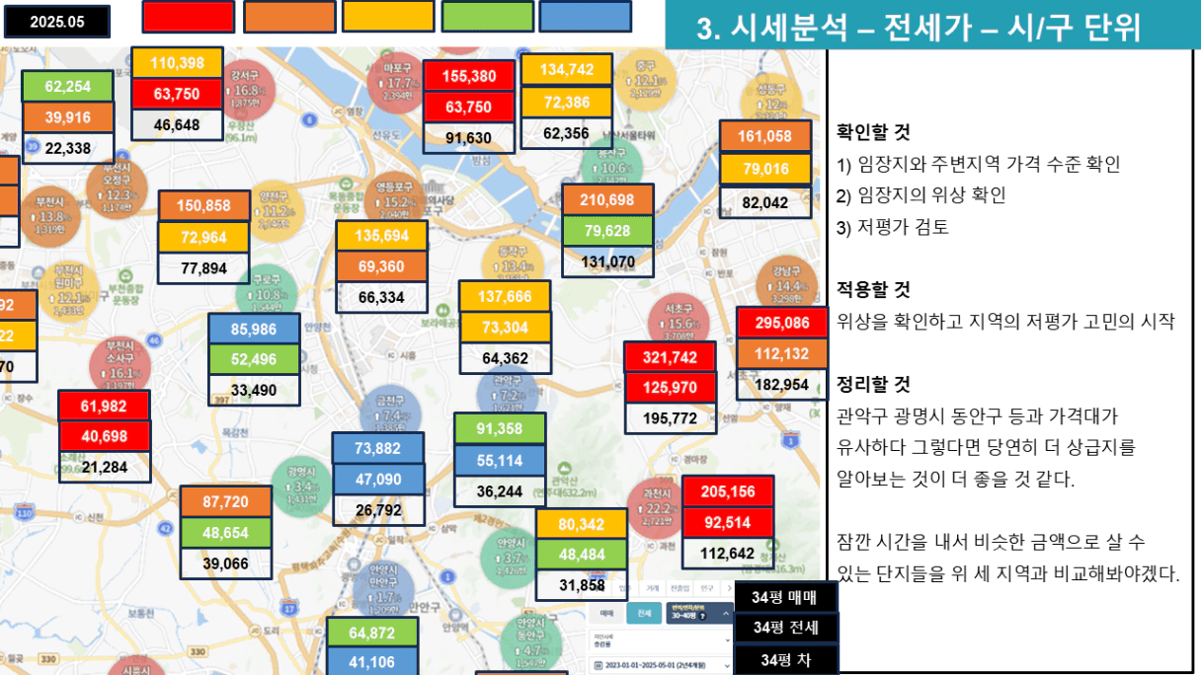This screenshot has width=1201, height=675.
Task: Click the red legend color box
Action: (189, 17)
